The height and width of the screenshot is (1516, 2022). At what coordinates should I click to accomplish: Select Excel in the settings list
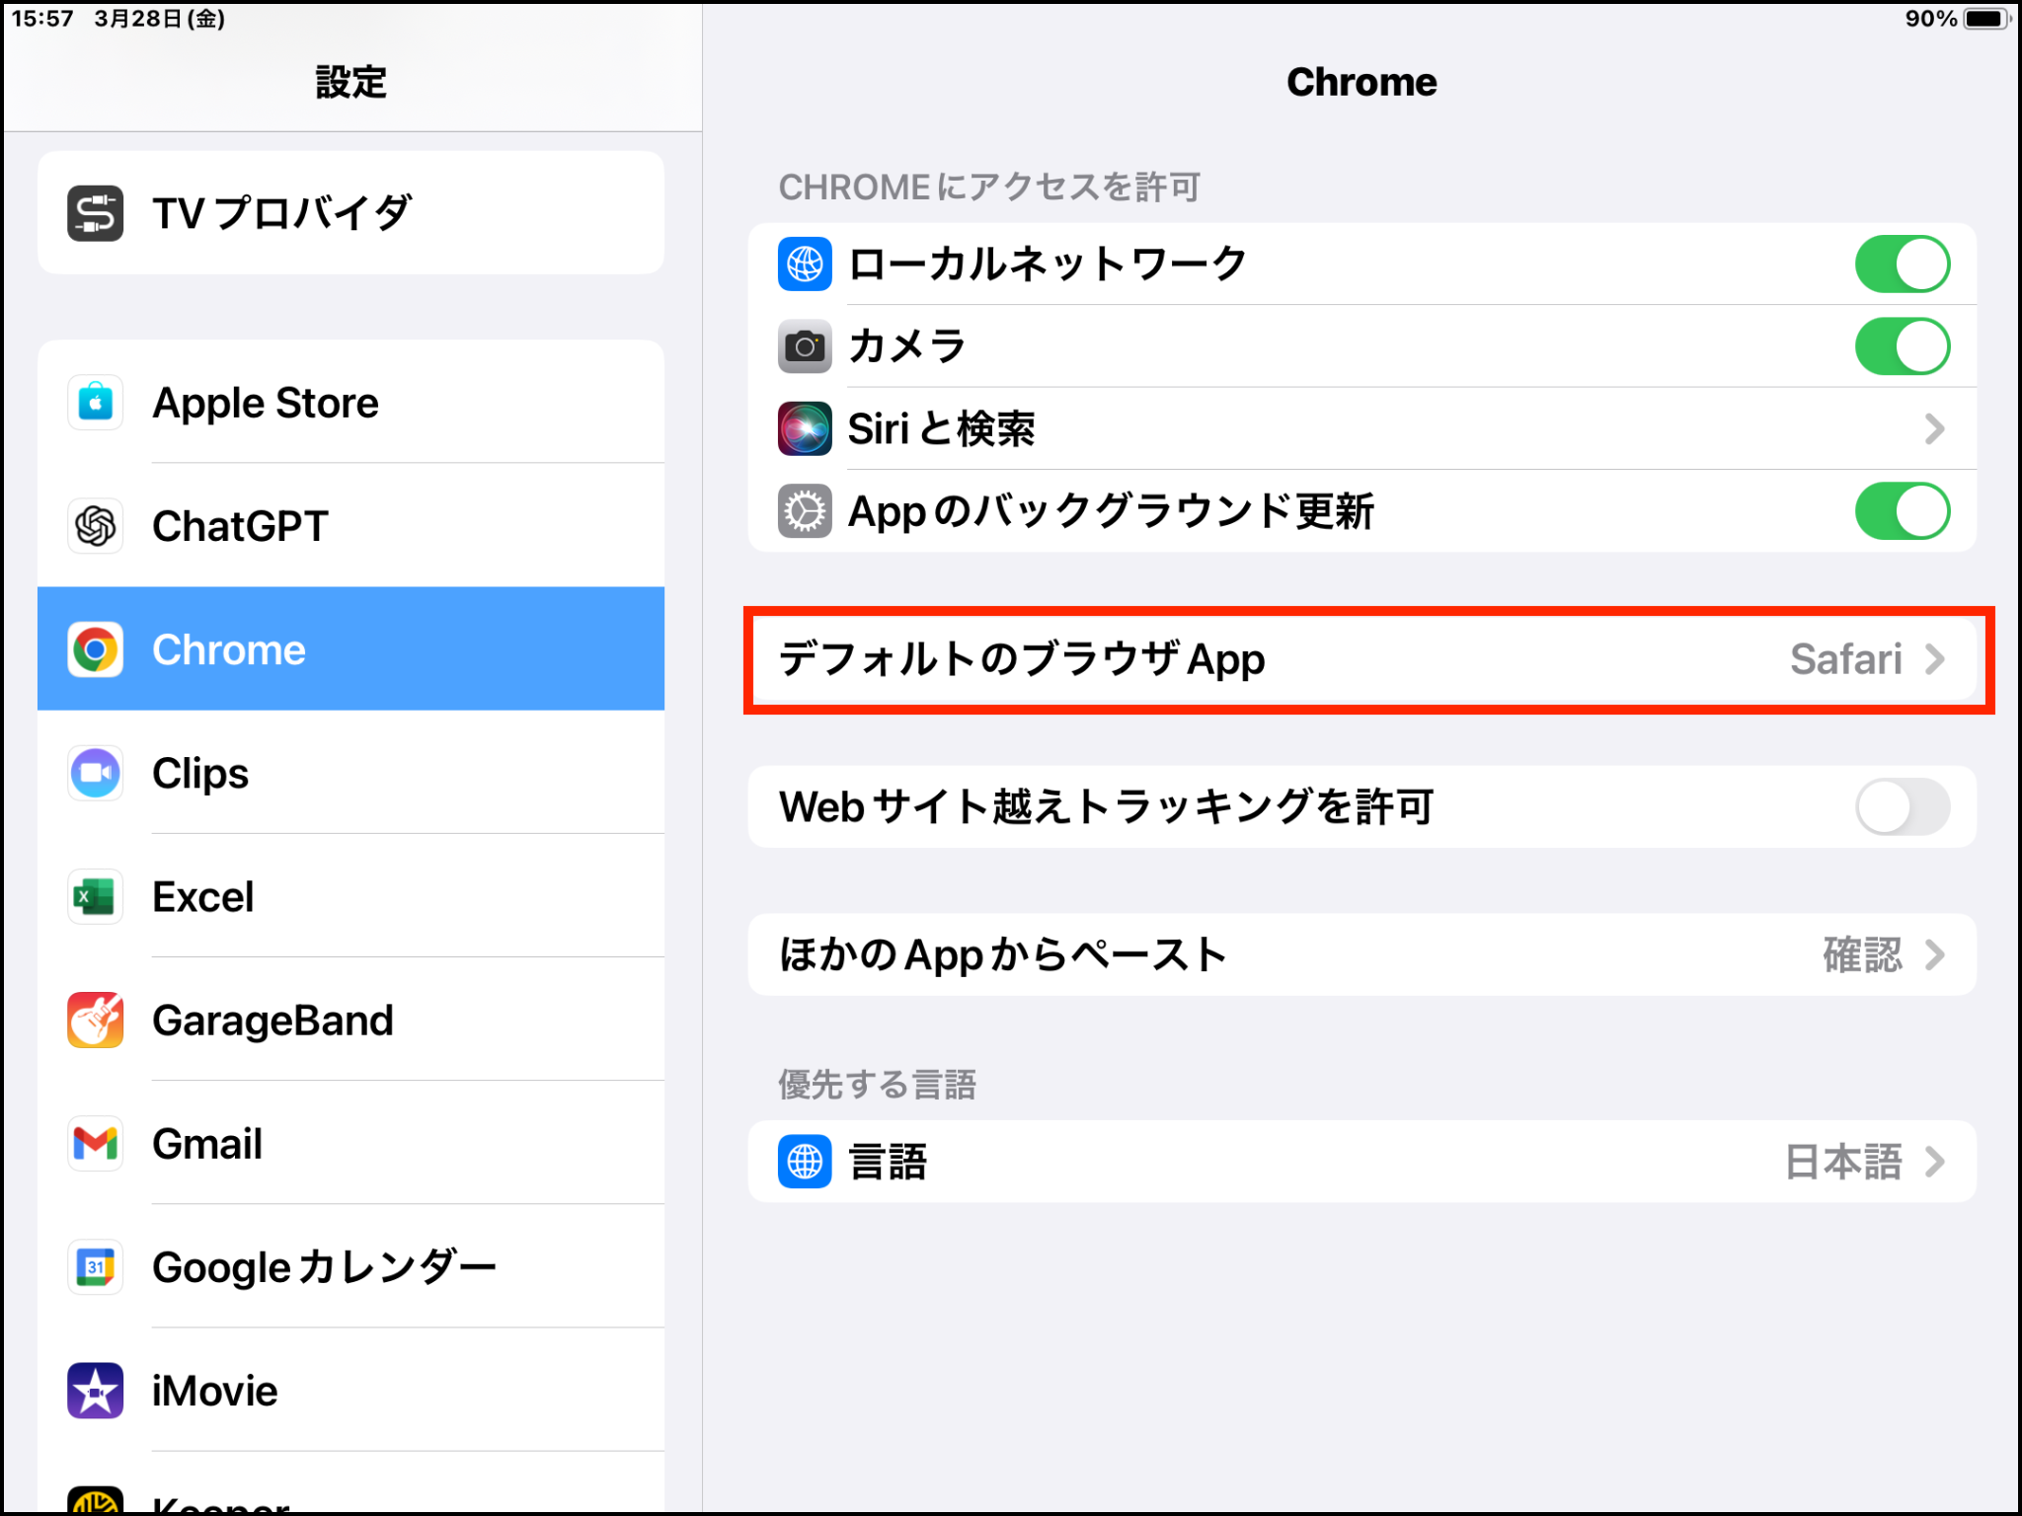[350, 896]
